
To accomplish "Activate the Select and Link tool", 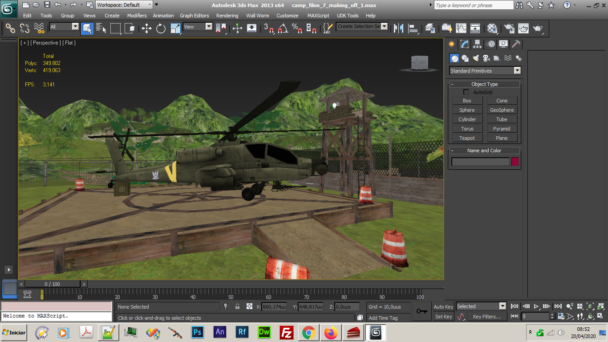I will (10, 28).
